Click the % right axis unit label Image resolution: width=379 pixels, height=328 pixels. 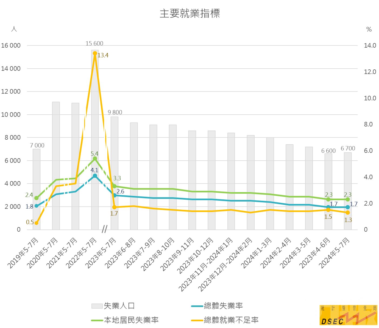tap(369, 29)
